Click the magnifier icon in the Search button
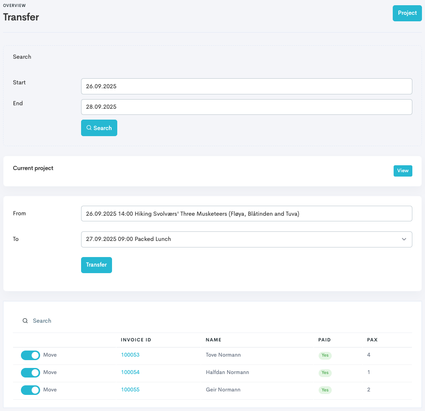The image size is (425, 411). coord(89,128)
